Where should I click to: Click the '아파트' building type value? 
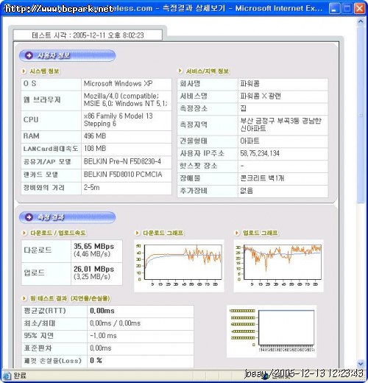[250, 141]
